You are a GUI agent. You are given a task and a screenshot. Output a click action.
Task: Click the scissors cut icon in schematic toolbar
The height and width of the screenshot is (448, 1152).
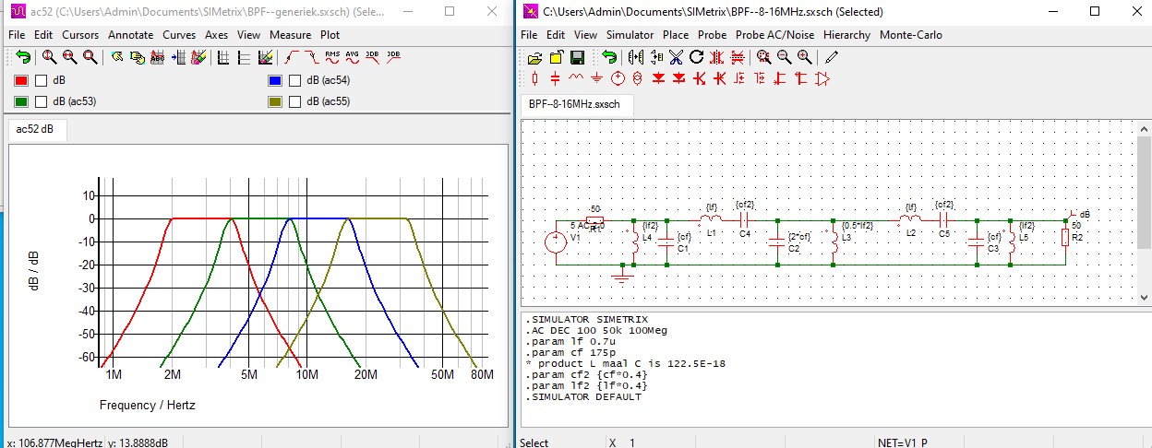click(676, 57)
